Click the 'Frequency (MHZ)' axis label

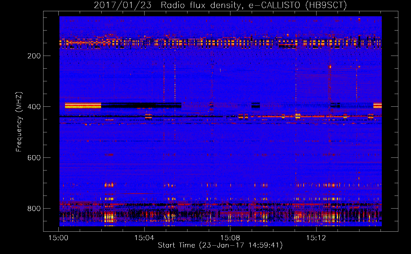[19, 122]
